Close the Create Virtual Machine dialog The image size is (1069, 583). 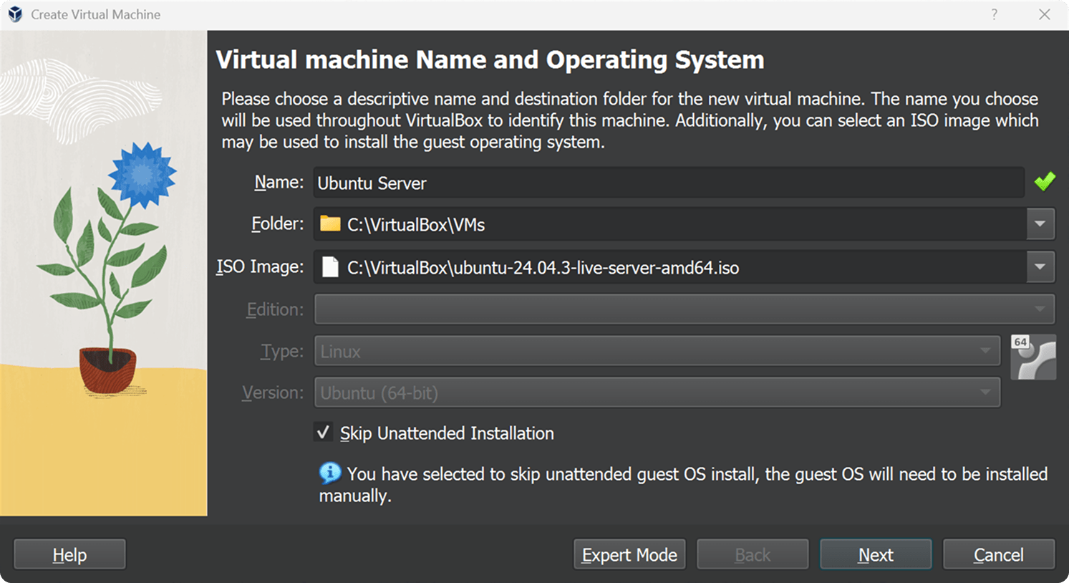click(x=1045, y=14)
